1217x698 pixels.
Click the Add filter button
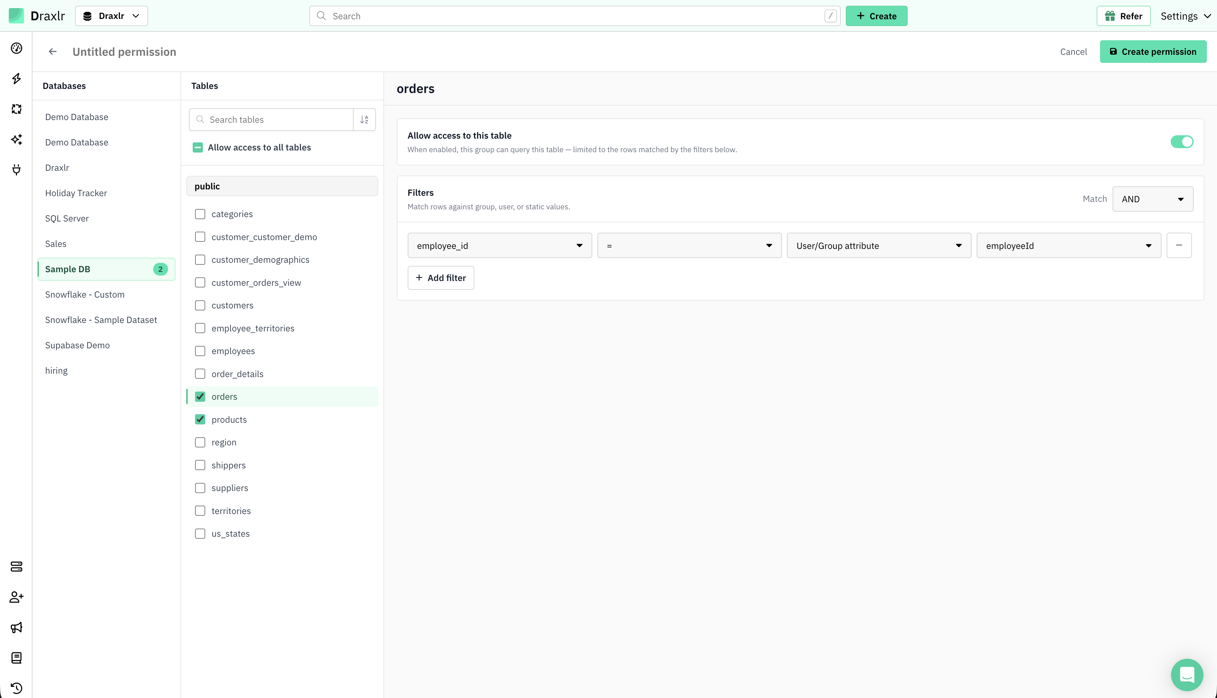coord(441,278)
